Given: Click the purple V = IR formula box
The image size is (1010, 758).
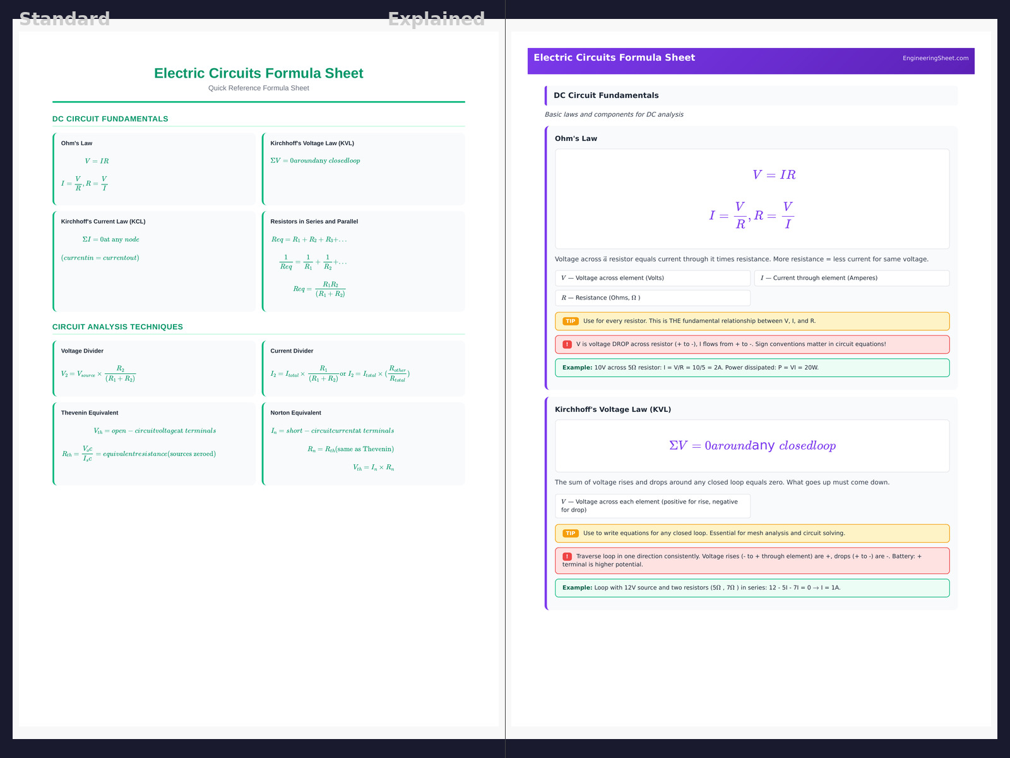Looking at the screenshot, I should tap(751, 199).
